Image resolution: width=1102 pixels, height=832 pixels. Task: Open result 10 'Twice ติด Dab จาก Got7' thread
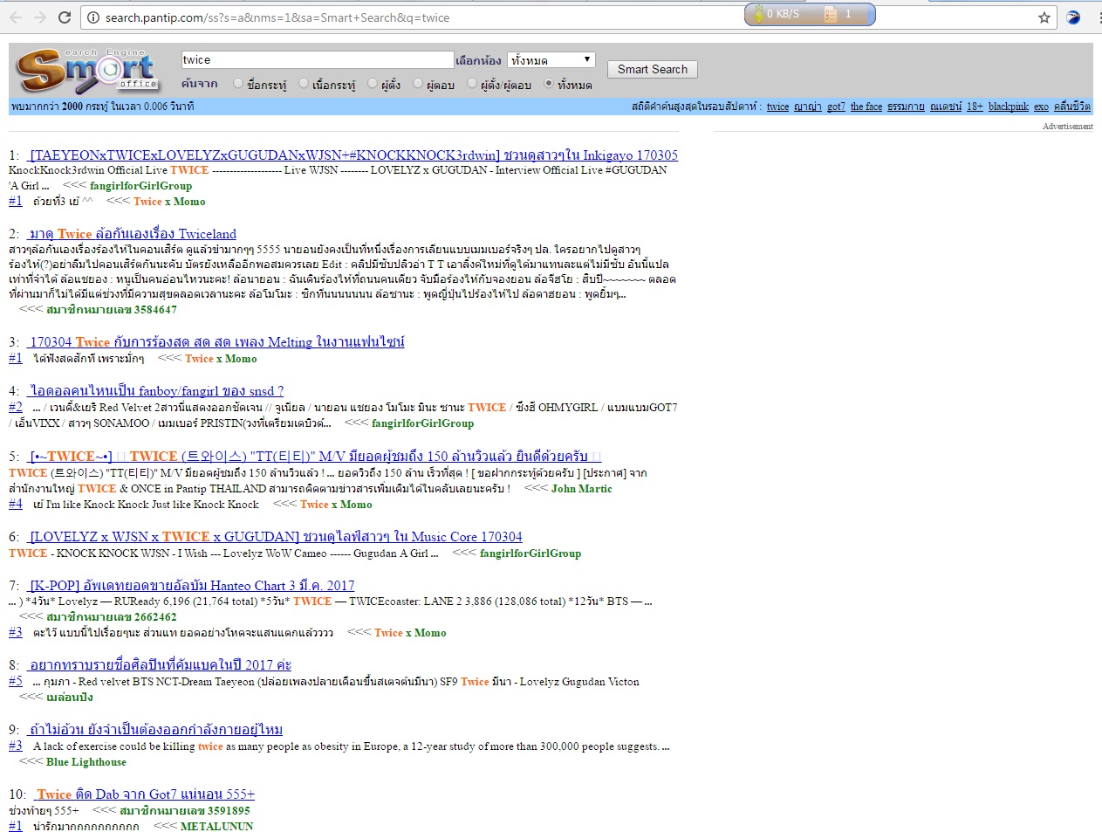coord(145,794)
